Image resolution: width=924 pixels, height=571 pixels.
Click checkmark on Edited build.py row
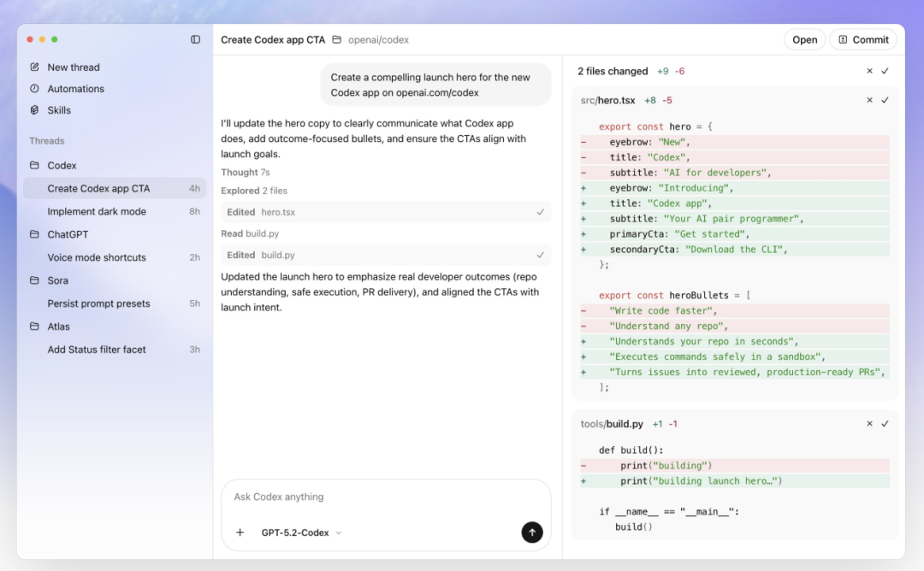[541, 255]
